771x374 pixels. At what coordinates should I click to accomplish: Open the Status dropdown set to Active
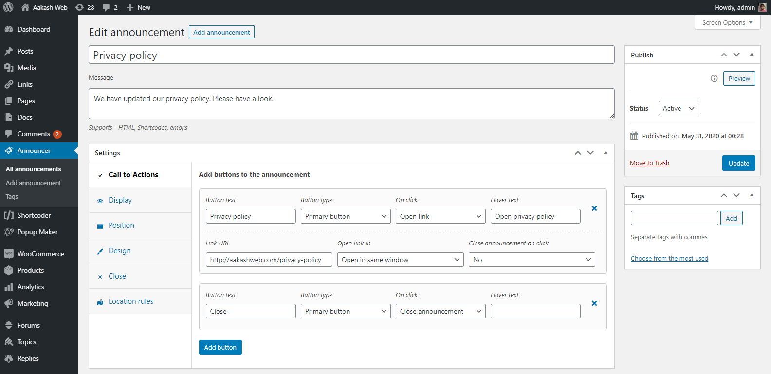click(678, 108)
